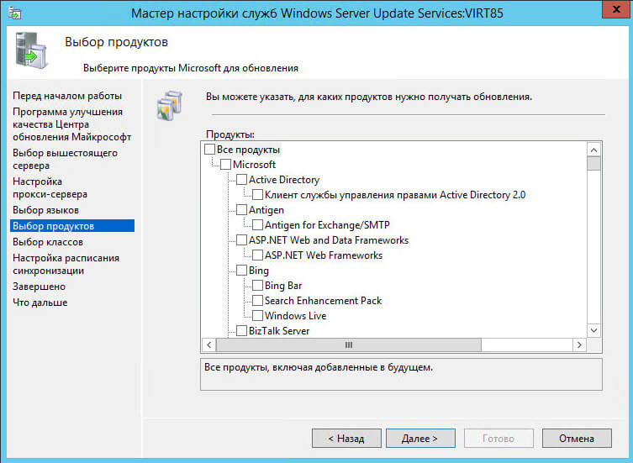Enable the Active Directory checkbox
Image resolution: width=633 pixels, height=463 pixels.
[x=241, y=180]
